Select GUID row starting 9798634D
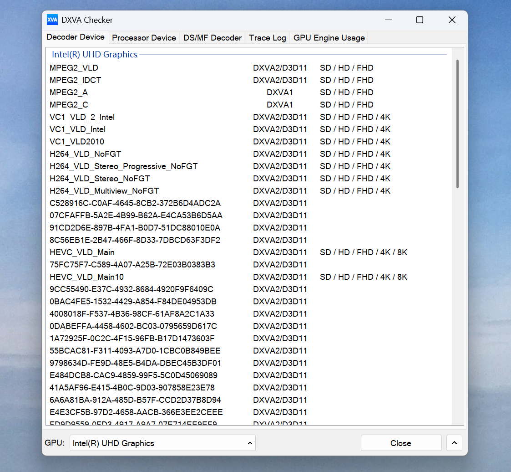The image size is (511, 472). pos(248,364)
